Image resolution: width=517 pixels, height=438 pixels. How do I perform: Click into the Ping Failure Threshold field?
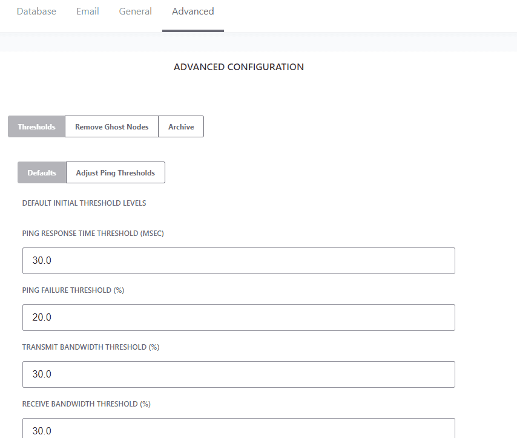tap(239, 318)
